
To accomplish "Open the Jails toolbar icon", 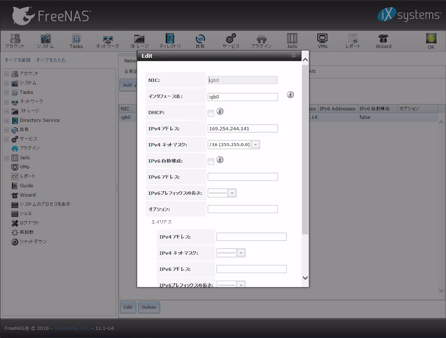I will (x=292, y=41).
